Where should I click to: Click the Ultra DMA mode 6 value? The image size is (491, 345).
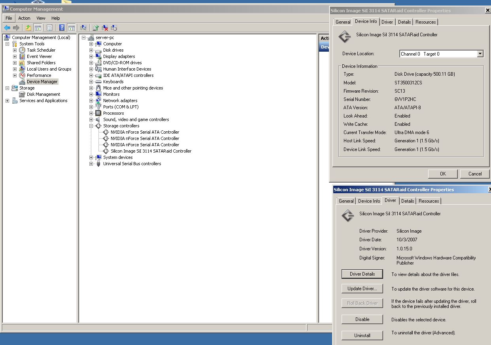[412, 132]
